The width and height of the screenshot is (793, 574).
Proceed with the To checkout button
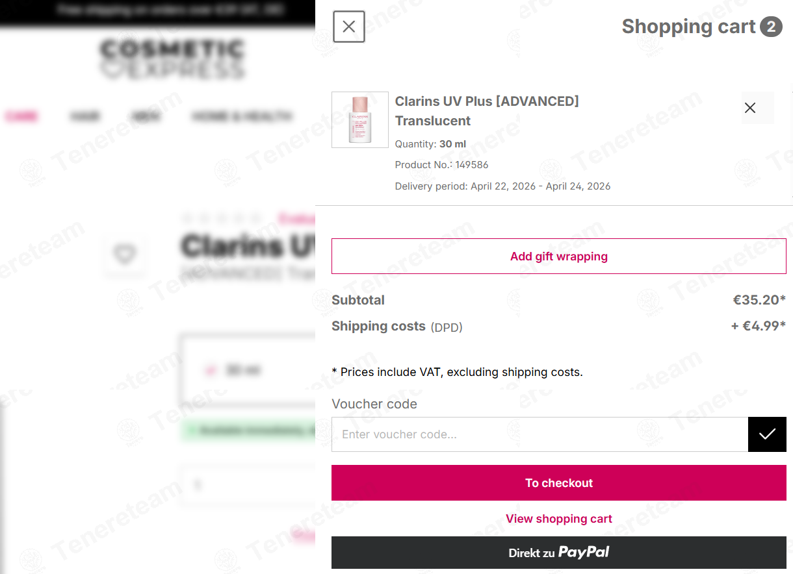pyautogui.click(x=559, y=482)
